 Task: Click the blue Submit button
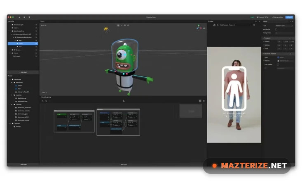289,17
